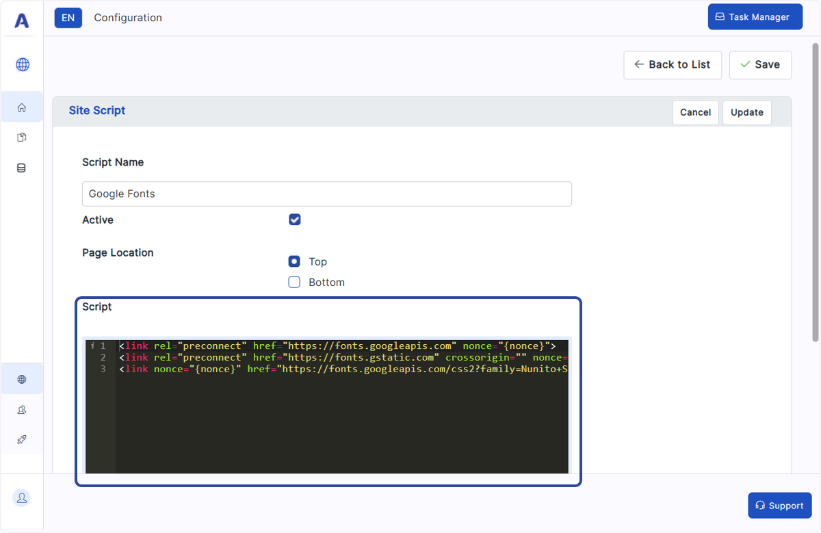Open the database stack sidebar icon

(x=22, y=168)
